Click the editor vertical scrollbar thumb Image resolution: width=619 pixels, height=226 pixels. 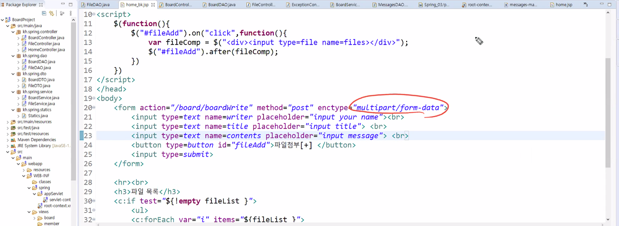608,112
